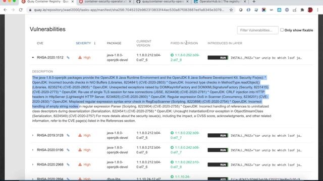
Task: Open a new browser tab
Action: tap(254, 2)
